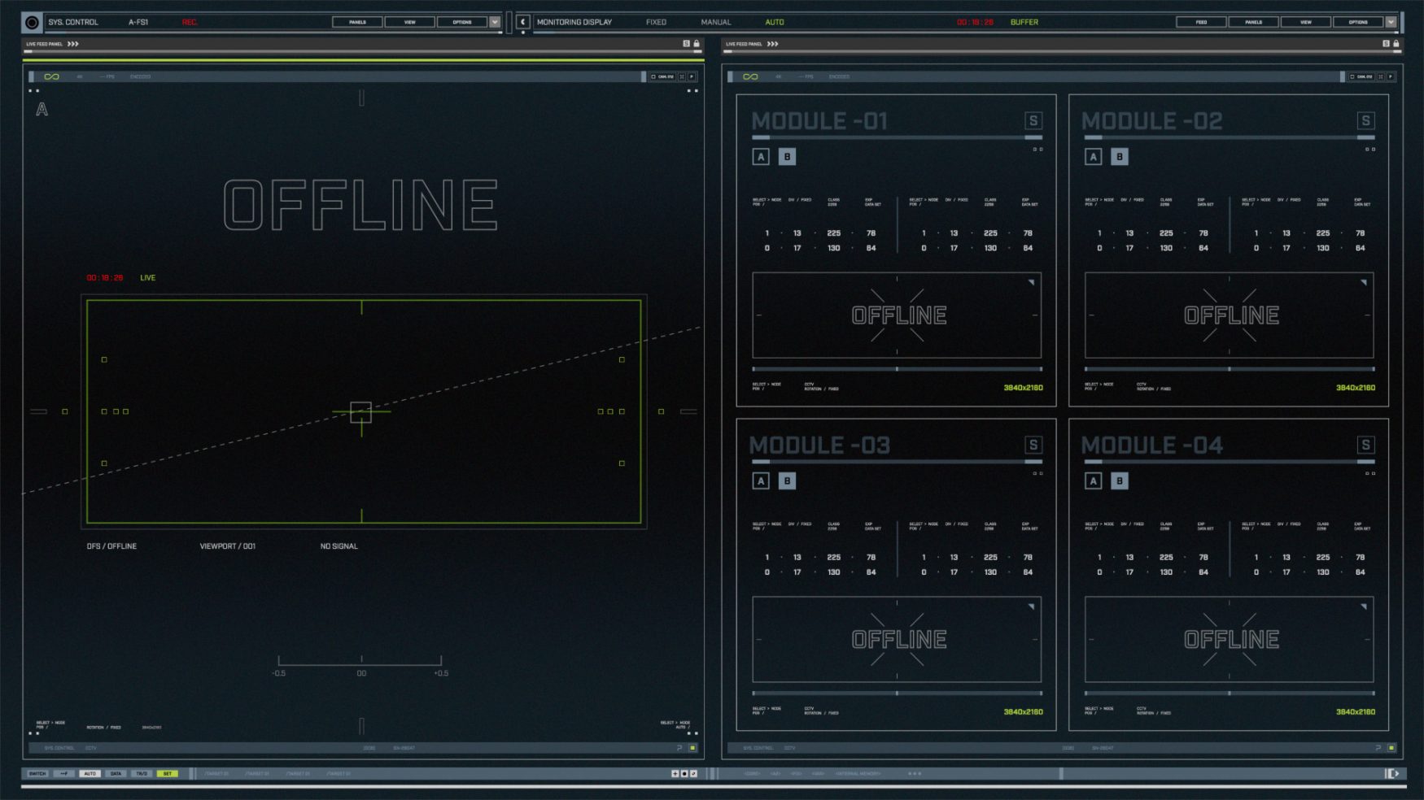Open the FEED menu in the monitoring bar
The image size is (1424, 800).
[x=1201, y=22]
